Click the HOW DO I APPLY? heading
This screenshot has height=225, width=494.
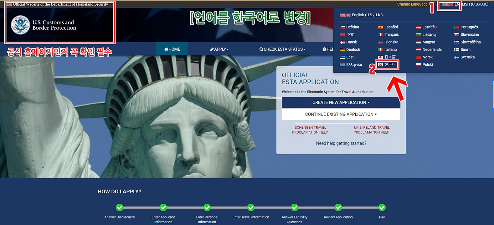click(119, 192)
